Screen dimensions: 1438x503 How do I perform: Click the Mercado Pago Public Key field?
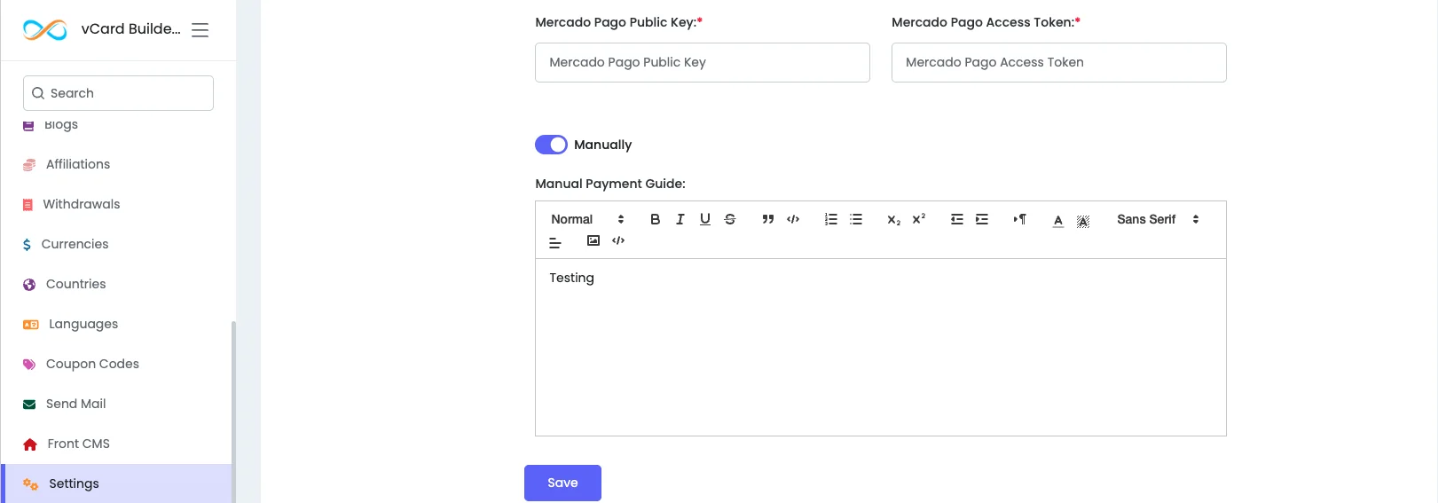point(702,62)
